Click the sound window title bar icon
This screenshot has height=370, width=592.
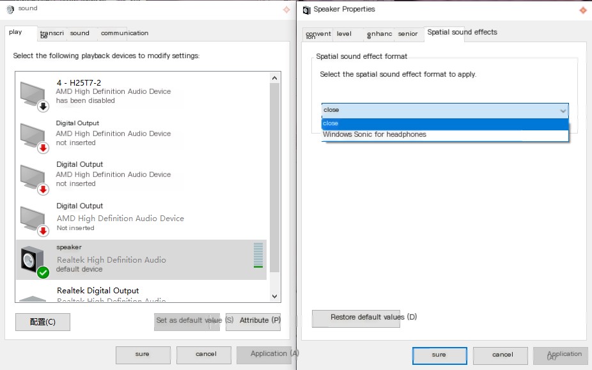tap(10, 9)
